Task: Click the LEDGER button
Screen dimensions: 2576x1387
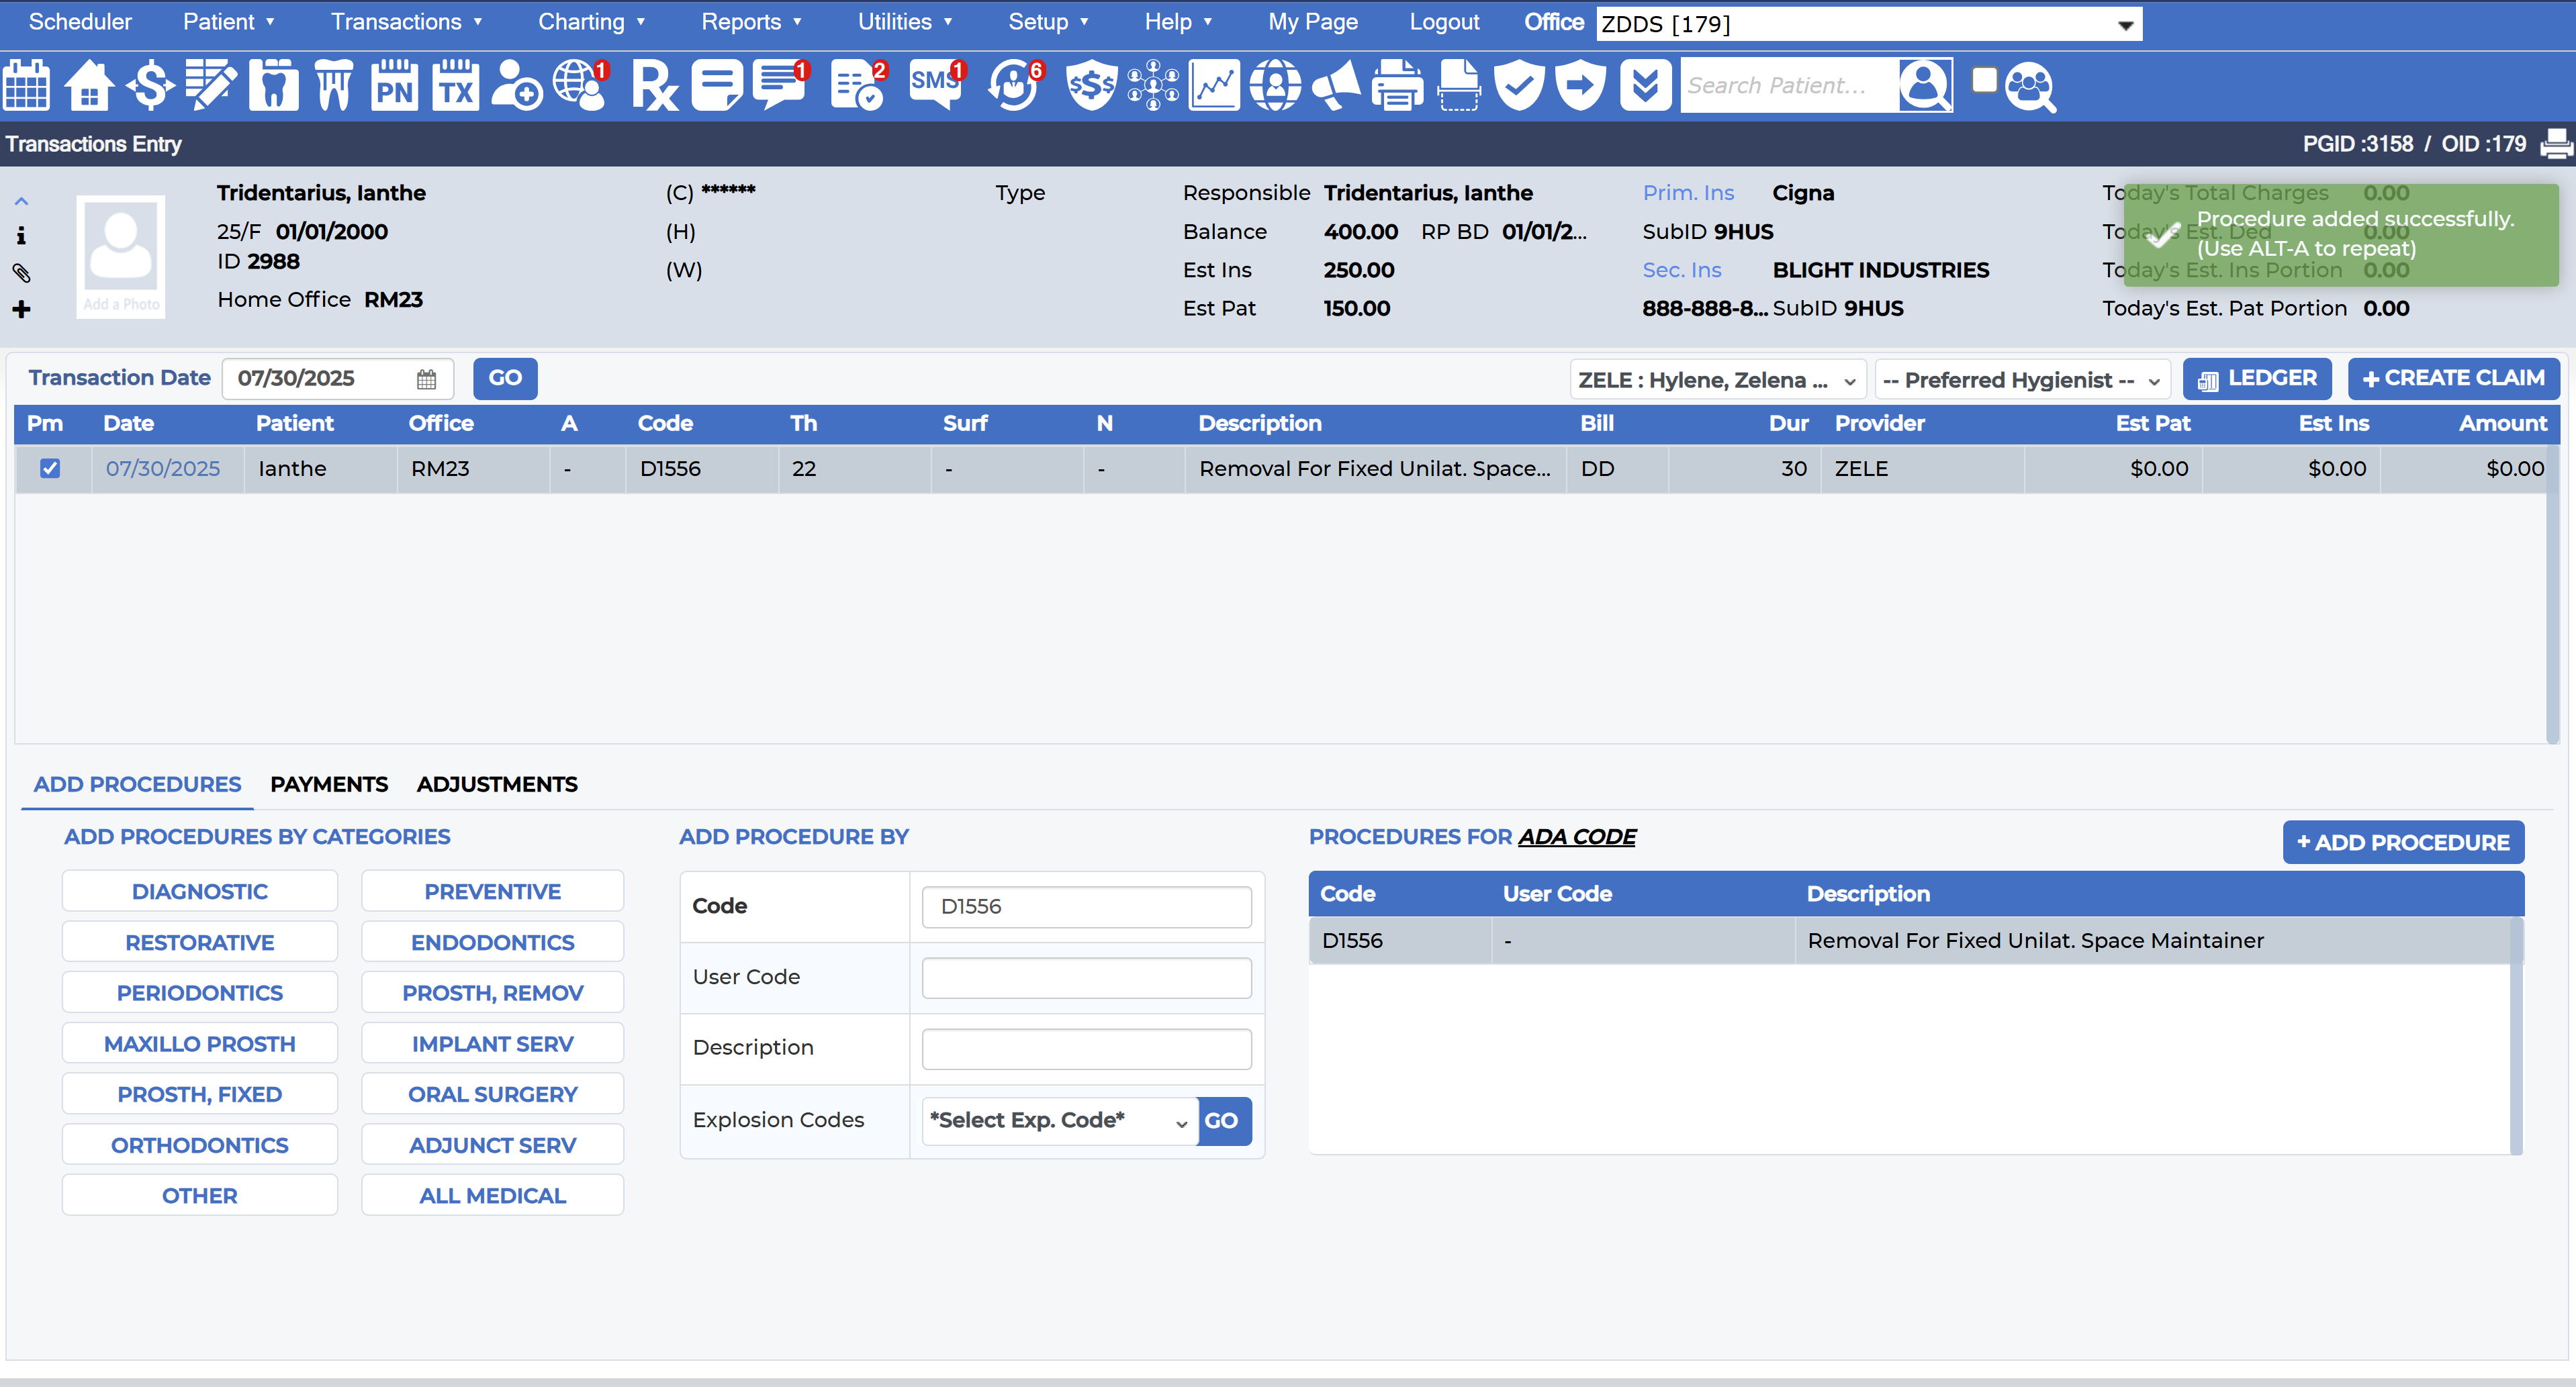Action: click(2257, 378)
